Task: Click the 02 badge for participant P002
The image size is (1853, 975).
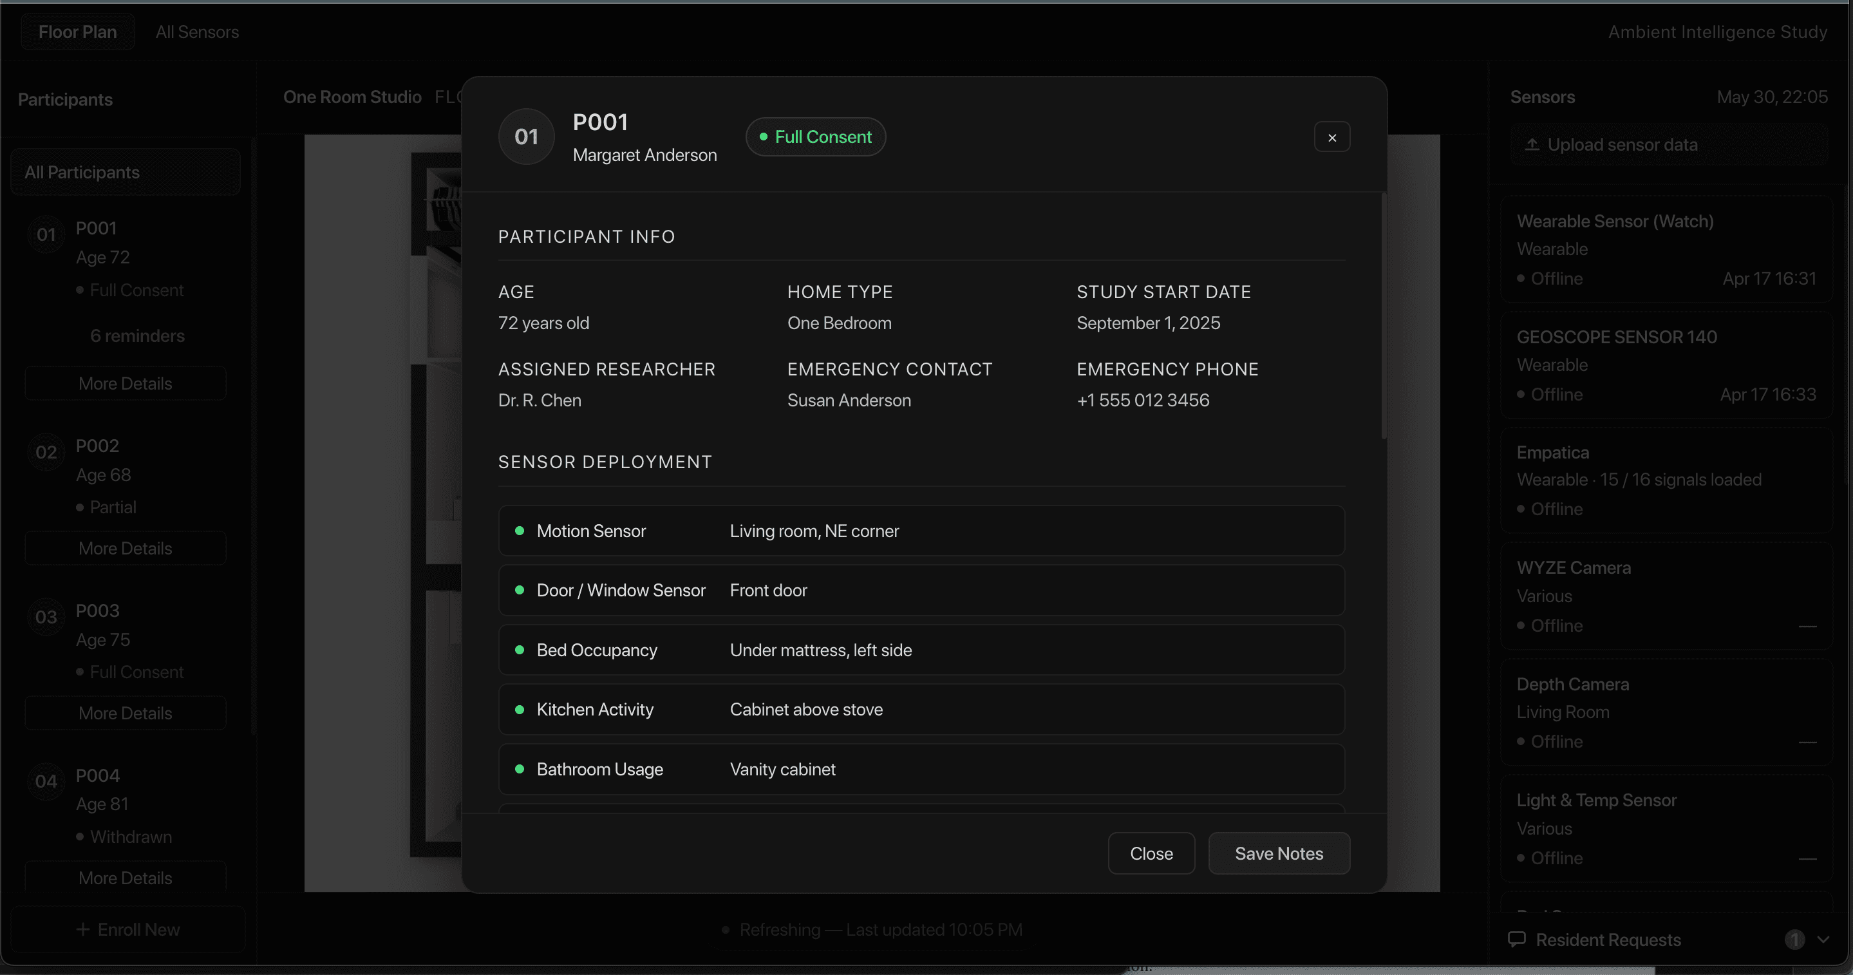Action: point(46,452)
